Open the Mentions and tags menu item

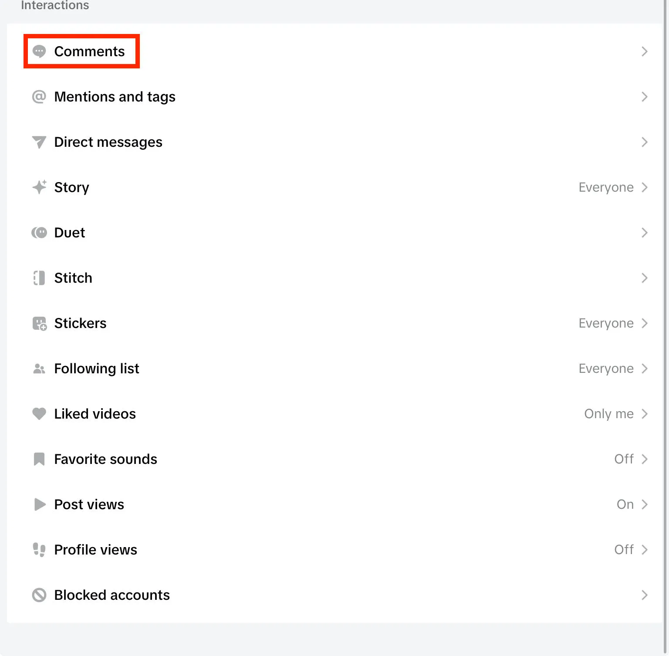click(x=115, y=97)
